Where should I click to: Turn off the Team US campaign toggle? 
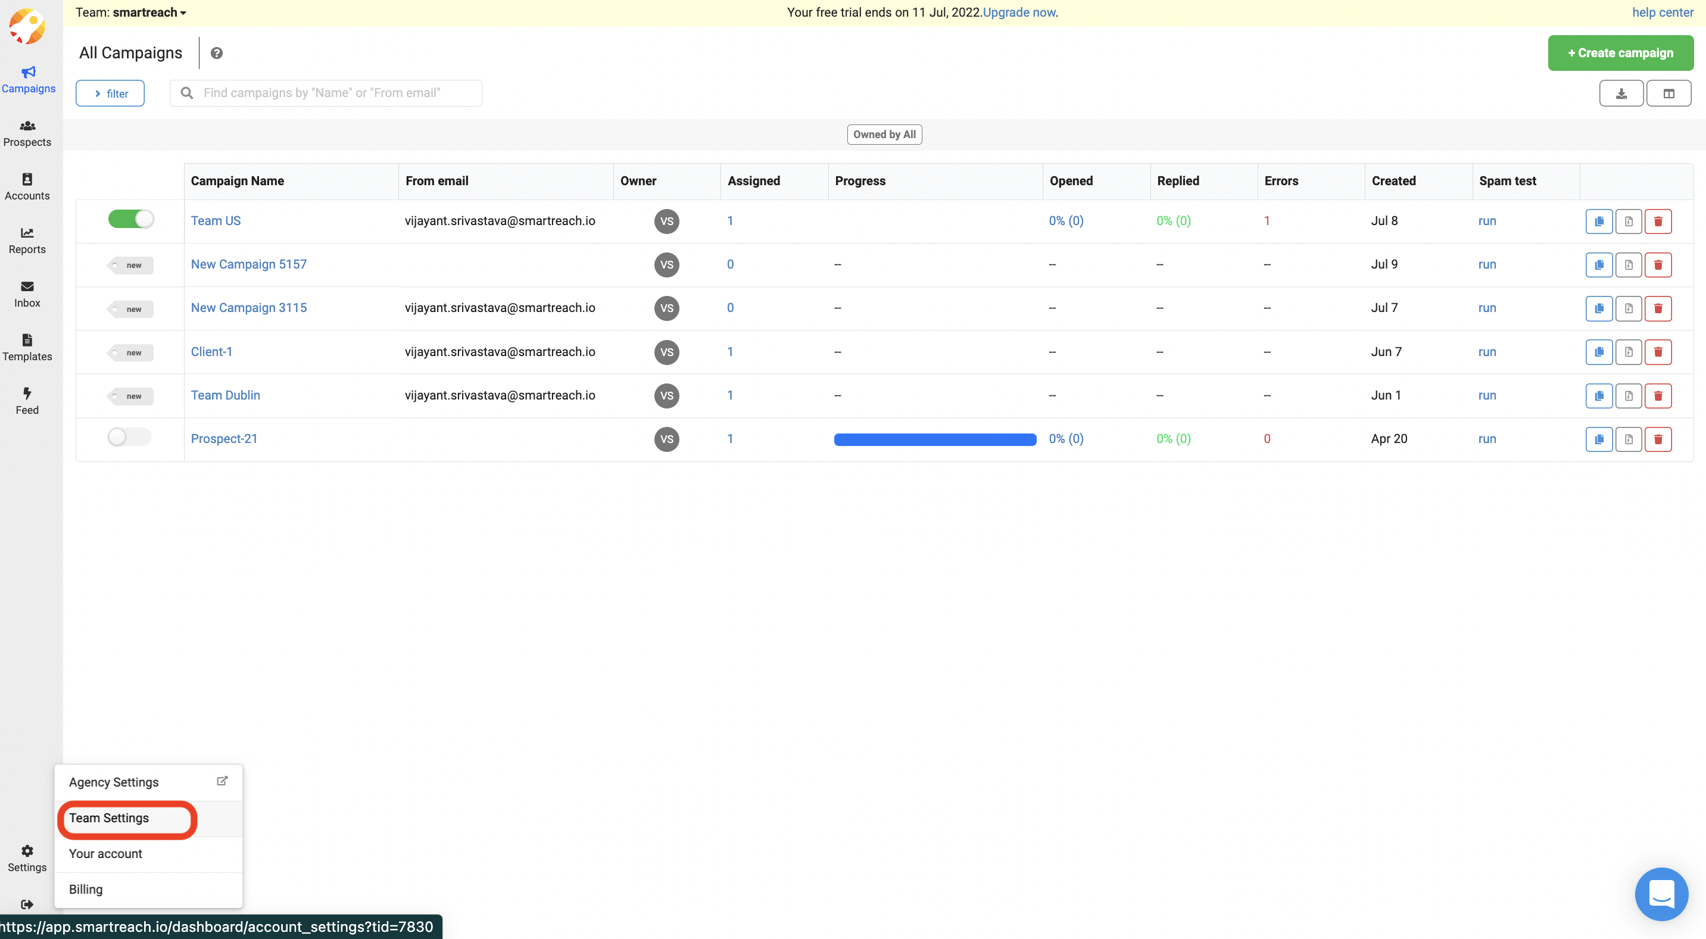pyautogui.click(x=130, y=219)
